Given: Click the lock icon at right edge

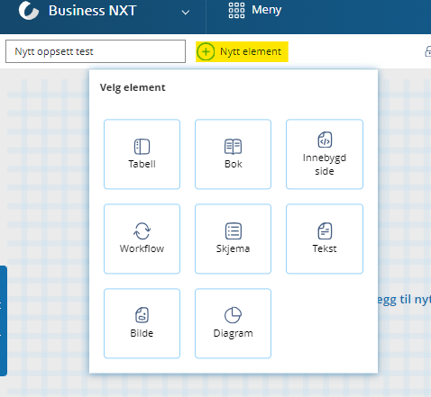Looking at the screenshot, I should coord(428,51).
